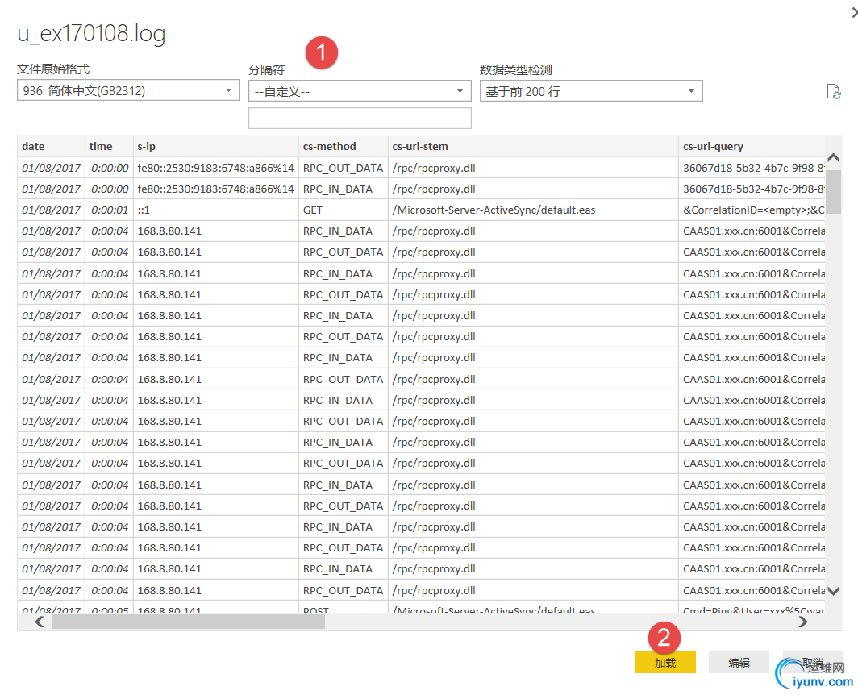
Task: Click the first fe80::2530:9183:6748:a866%14 cell
Action: (215, 168)
